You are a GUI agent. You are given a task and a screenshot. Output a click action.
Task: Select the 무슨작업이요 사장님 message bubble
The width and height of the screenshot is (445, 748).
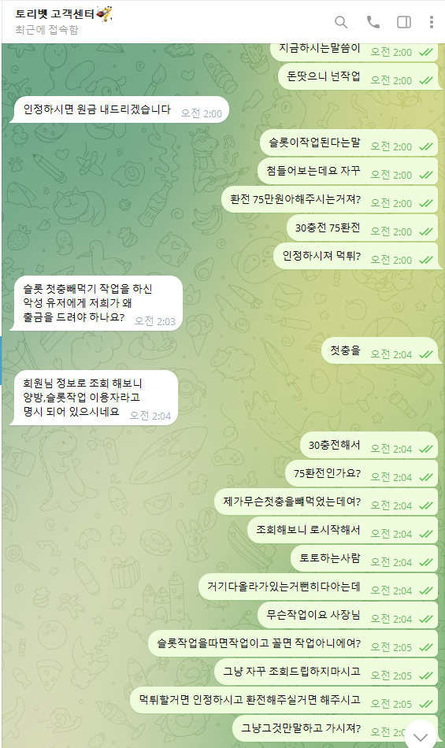click(x=347, y=616)
